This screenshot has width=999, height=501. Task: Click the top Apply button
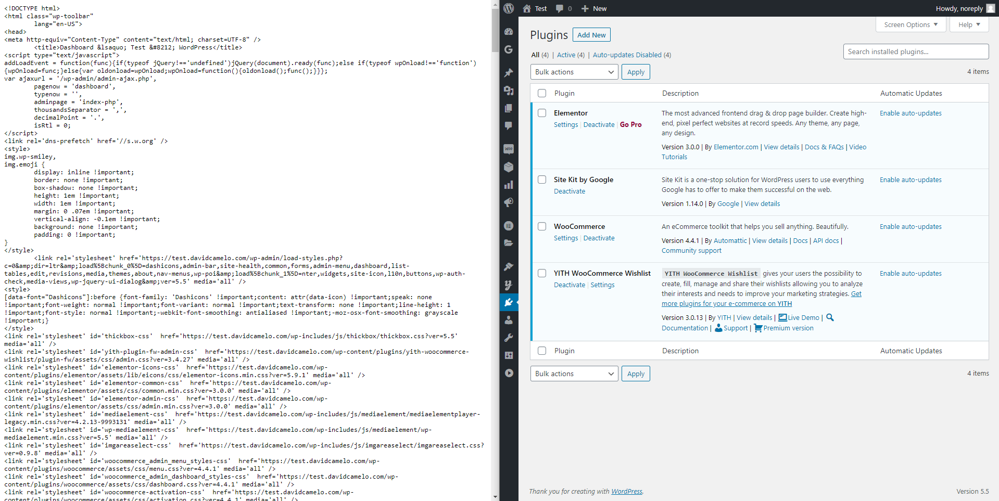636,72
